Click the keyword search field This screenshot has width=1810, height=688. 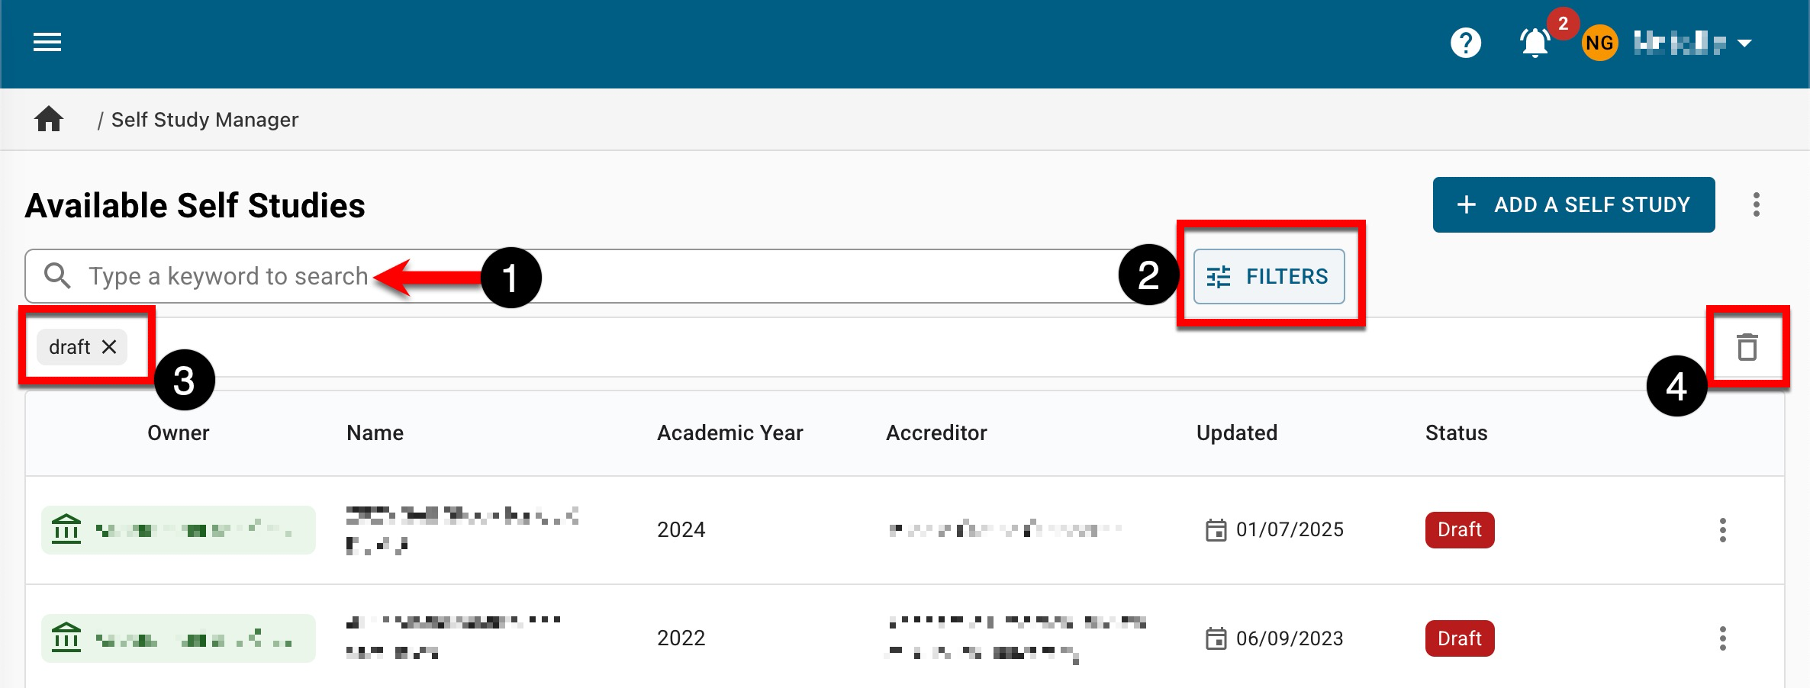pyautogui.click(x=610, y=276)
